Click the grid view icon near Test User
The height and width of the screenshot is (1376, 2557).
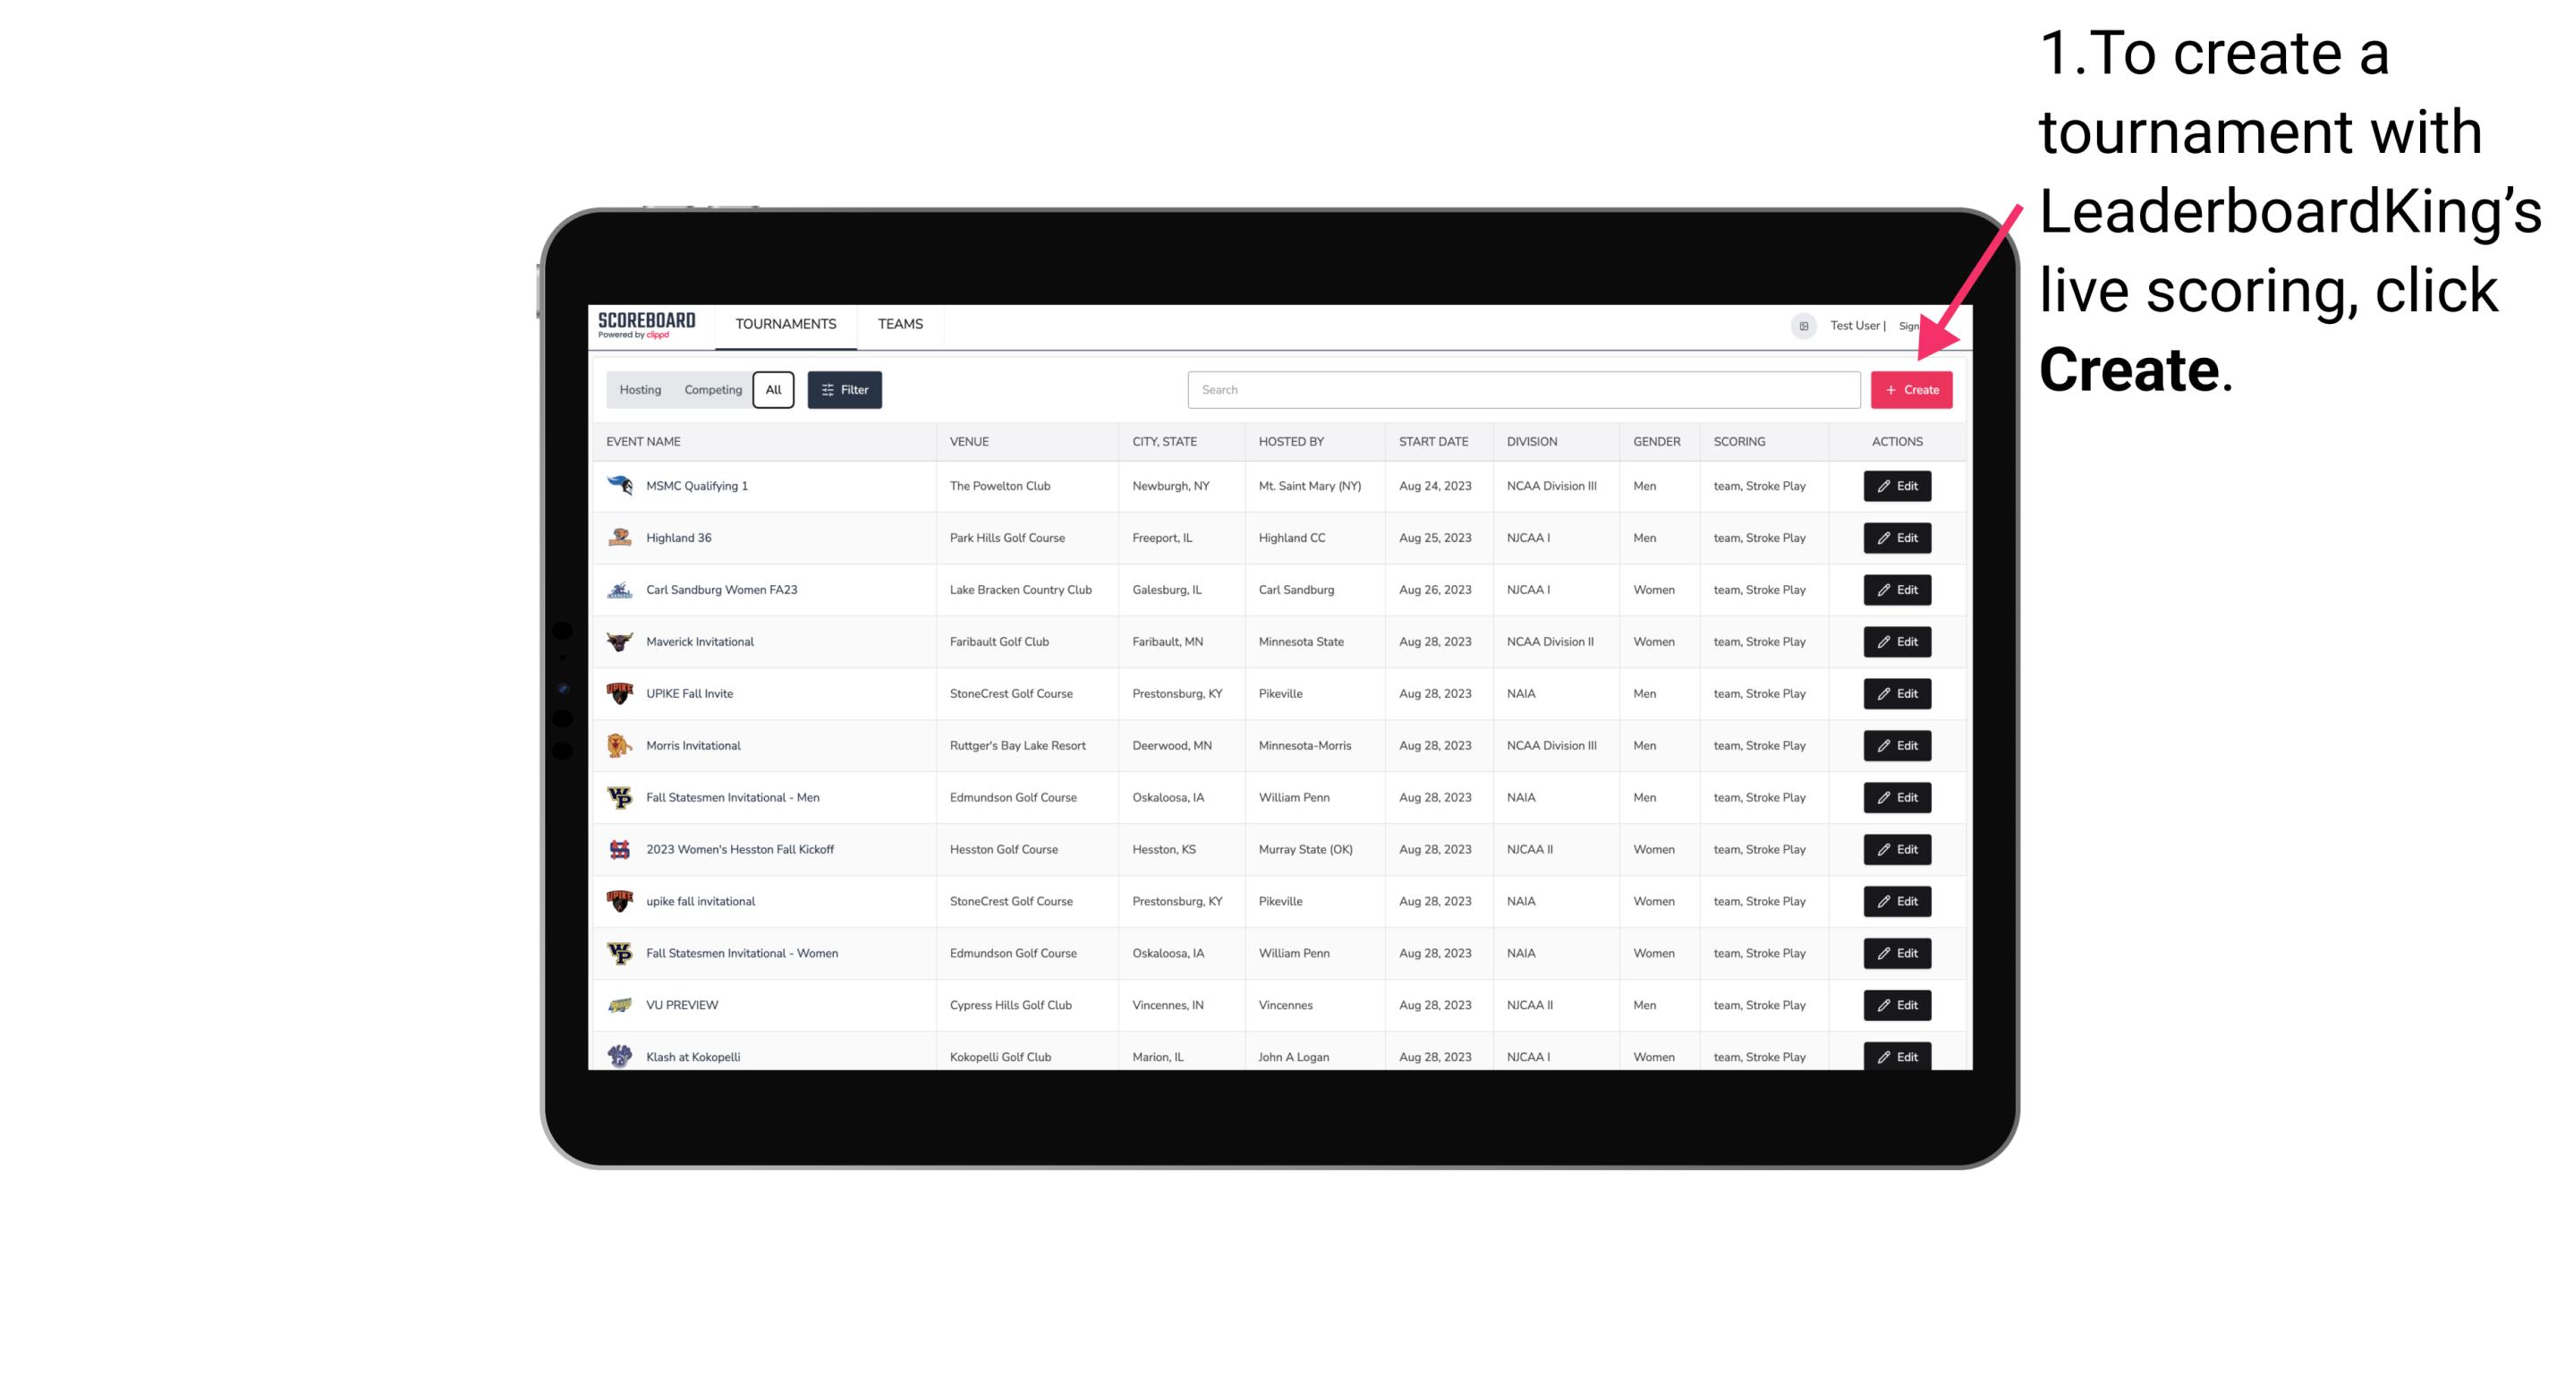(x=1803, y=324)
